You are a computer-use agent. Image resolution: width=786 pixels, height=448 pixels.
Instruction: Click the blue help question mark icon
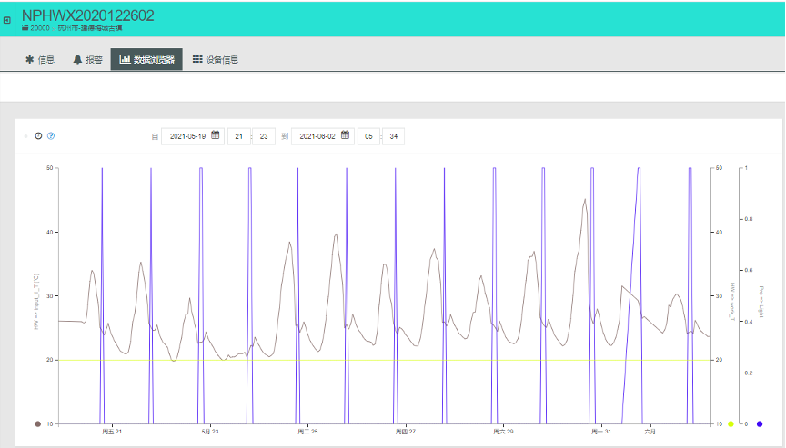click(51, 136)
